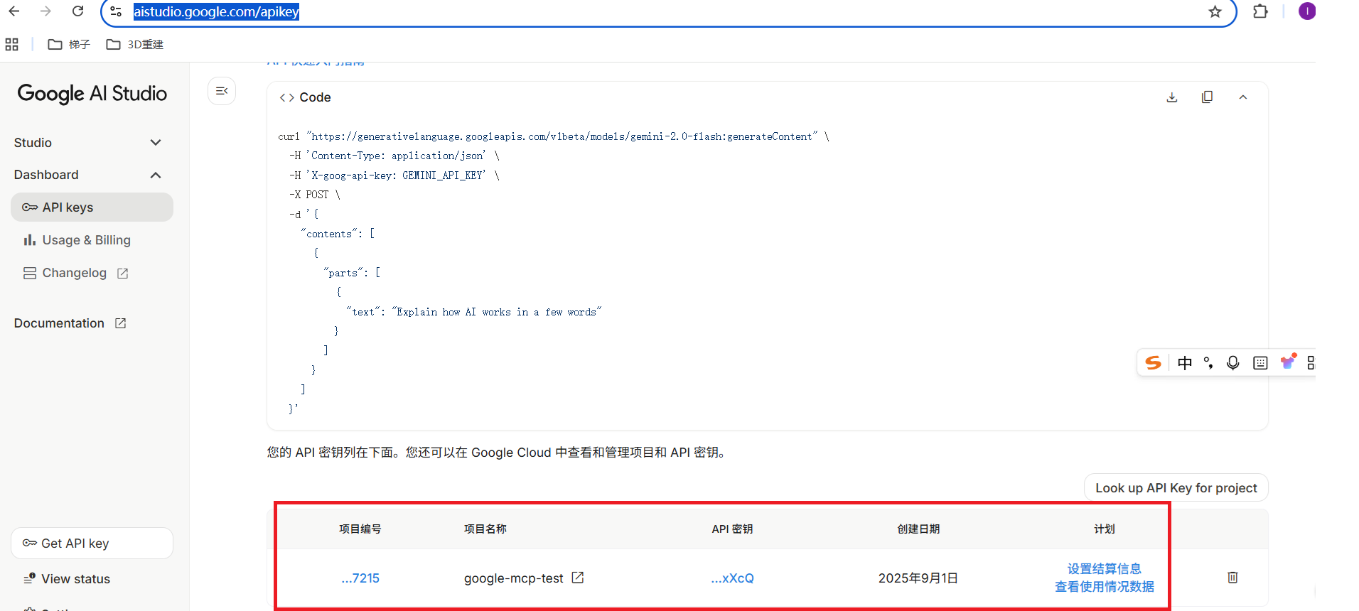Click the API 密钥 column header
The width and height of the screenshot is (1359, 611).
(x=732, y=529)
